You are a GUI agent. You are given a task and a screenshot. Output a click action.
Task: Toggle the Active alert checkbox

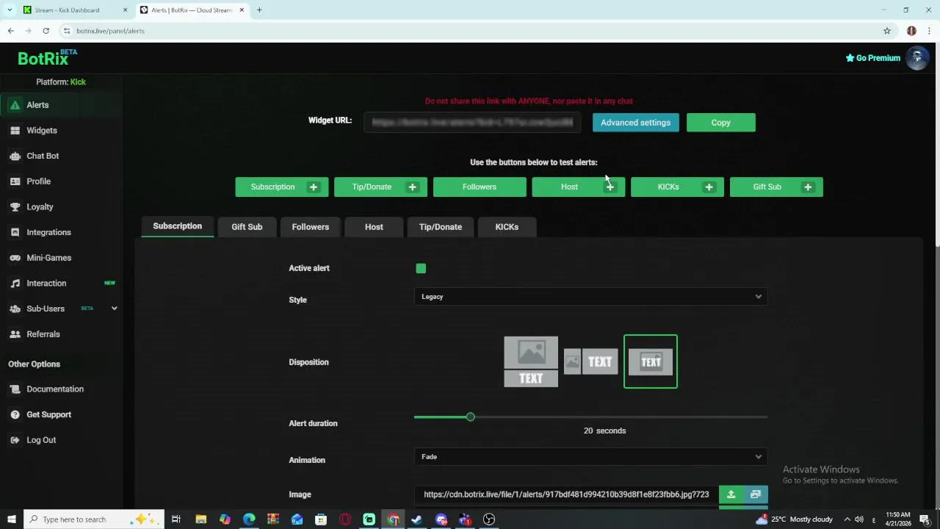(421, 269)
